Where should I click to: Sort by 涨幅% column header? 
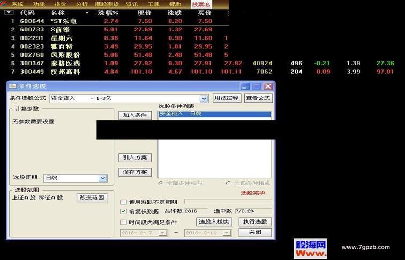pos(108,13)
